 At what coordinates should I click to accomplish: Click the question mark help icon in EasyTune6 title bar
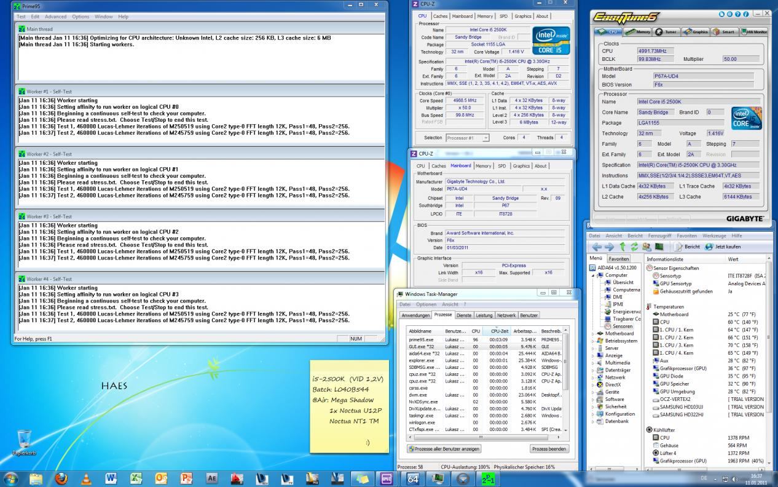click(x=738, y=14)
